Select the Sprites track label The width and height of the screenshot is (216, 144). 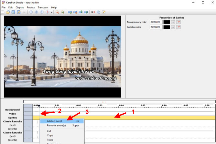point(11,118)
